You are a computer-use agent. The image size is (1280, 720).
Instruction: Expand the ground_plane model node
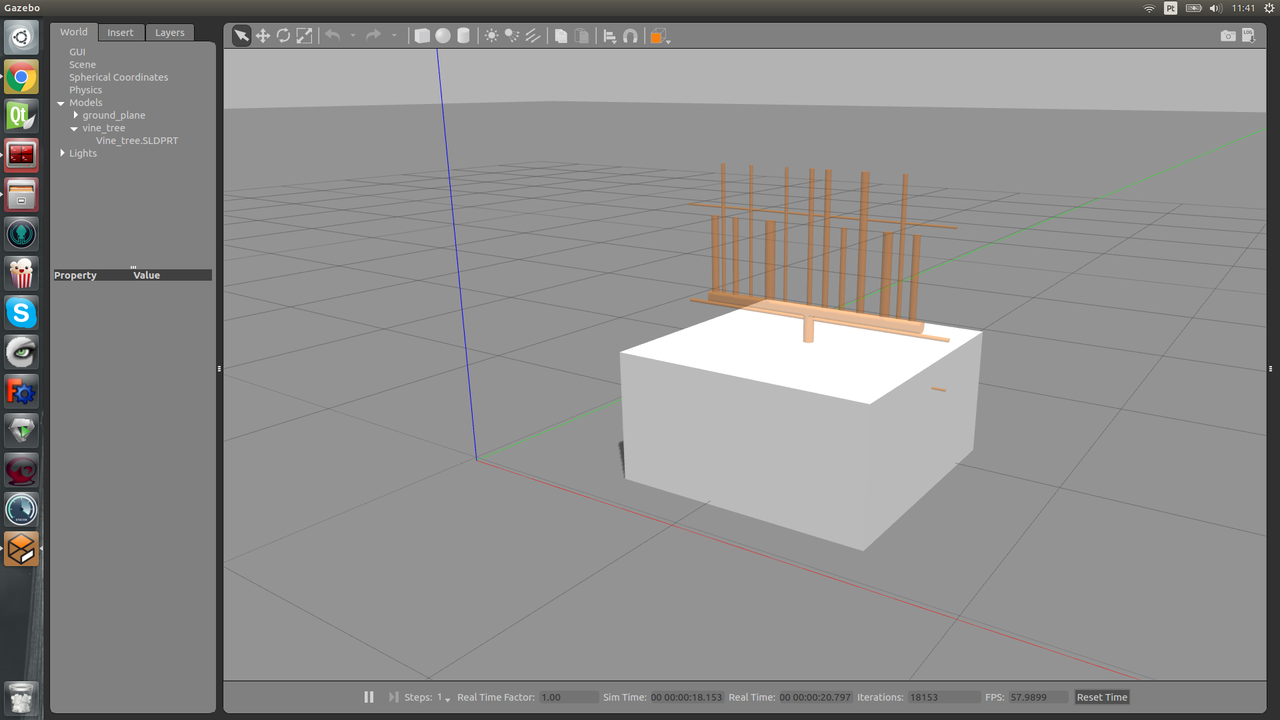tap(75, 115)
